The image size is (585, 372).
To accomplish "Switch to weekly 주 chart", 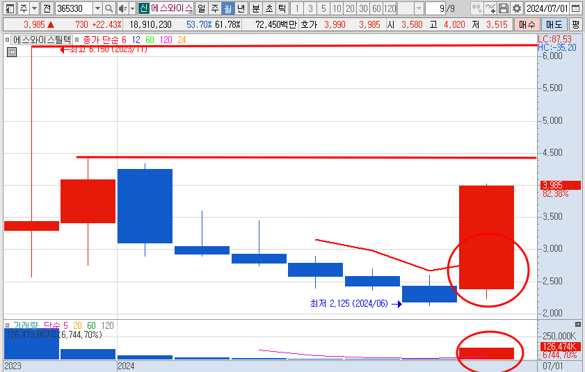I will tap(214, 8).
